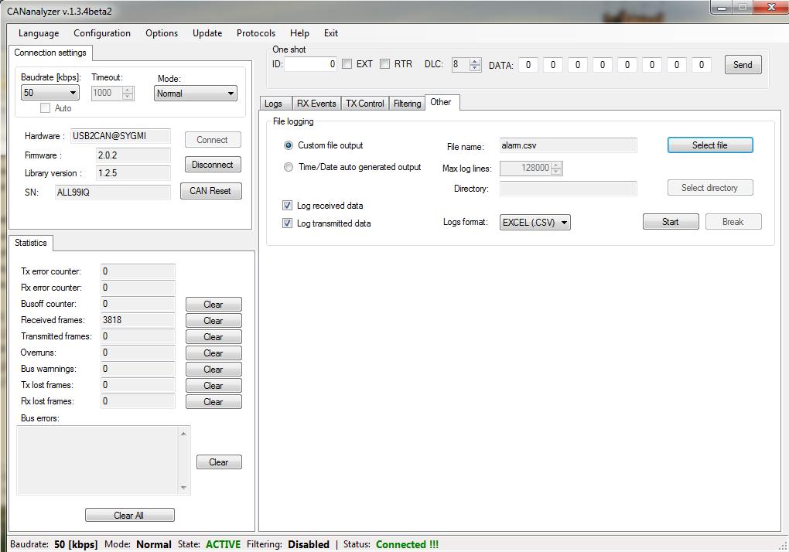Uncheck Log received data
Screen dimensions: 789x552
click(x=288, y=206)
